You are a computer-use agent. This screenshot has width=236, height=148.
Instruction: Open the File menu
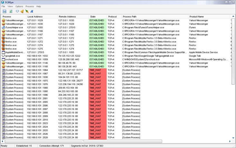tap(4, 6)
